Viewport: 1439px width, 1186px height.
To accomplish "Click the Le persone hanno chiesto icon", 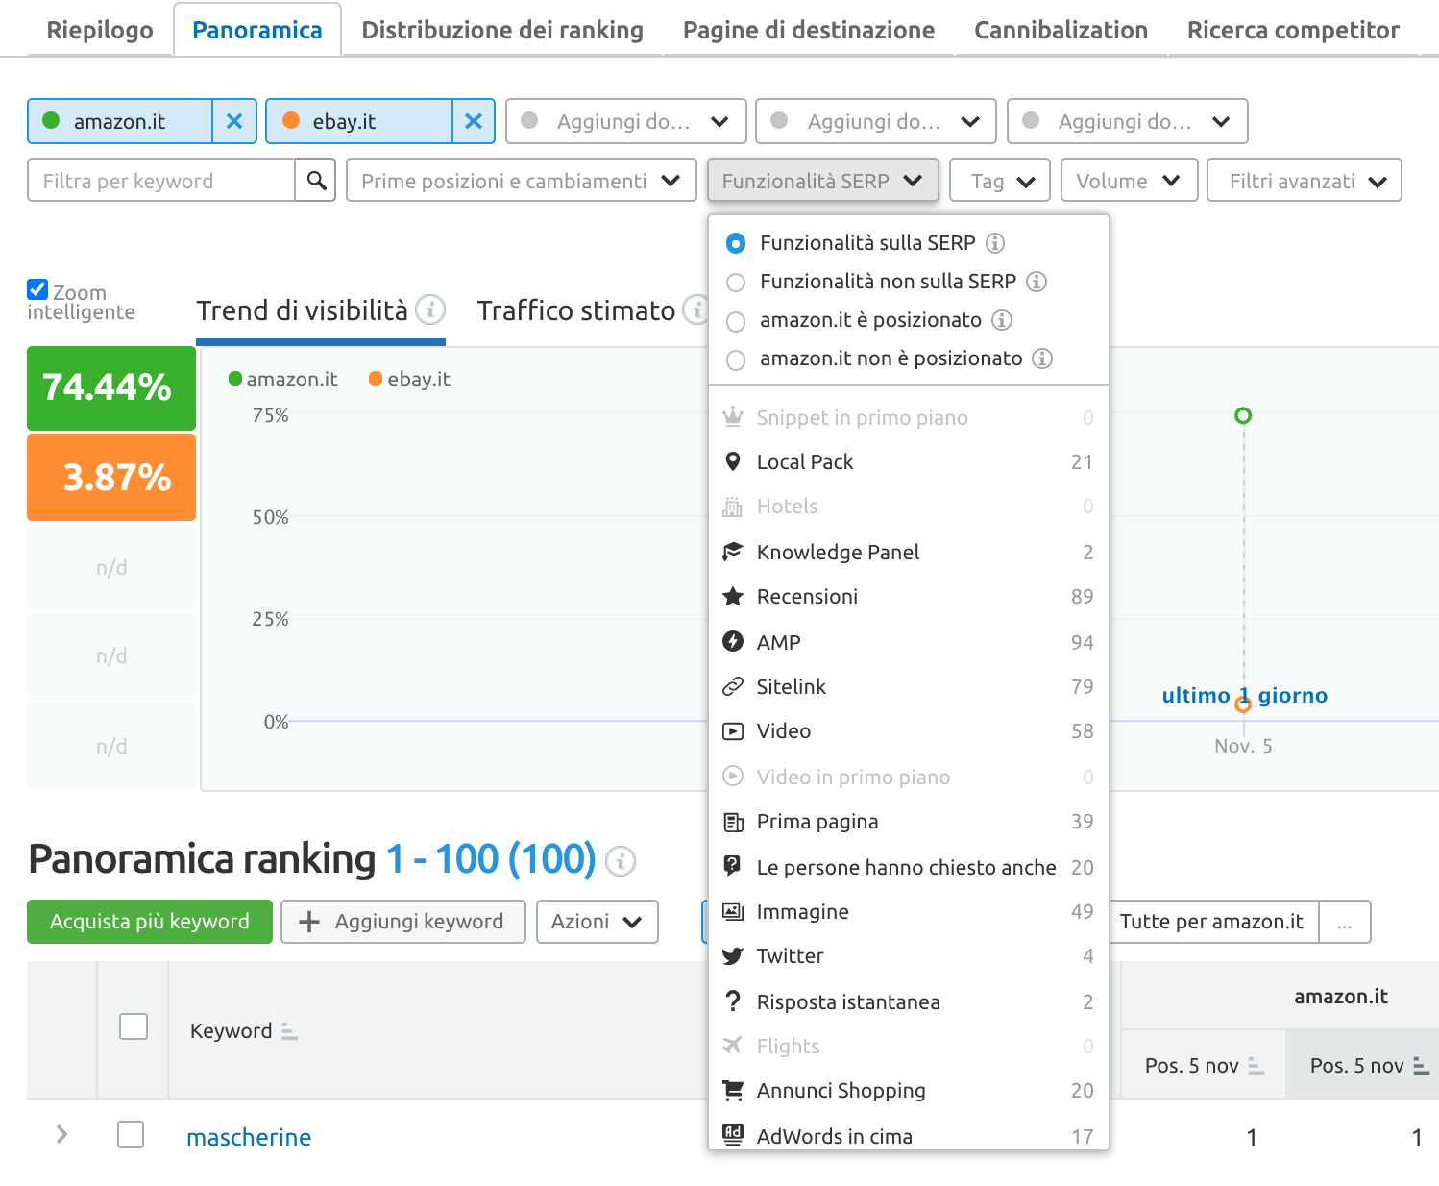I will [x=733, y=866].
